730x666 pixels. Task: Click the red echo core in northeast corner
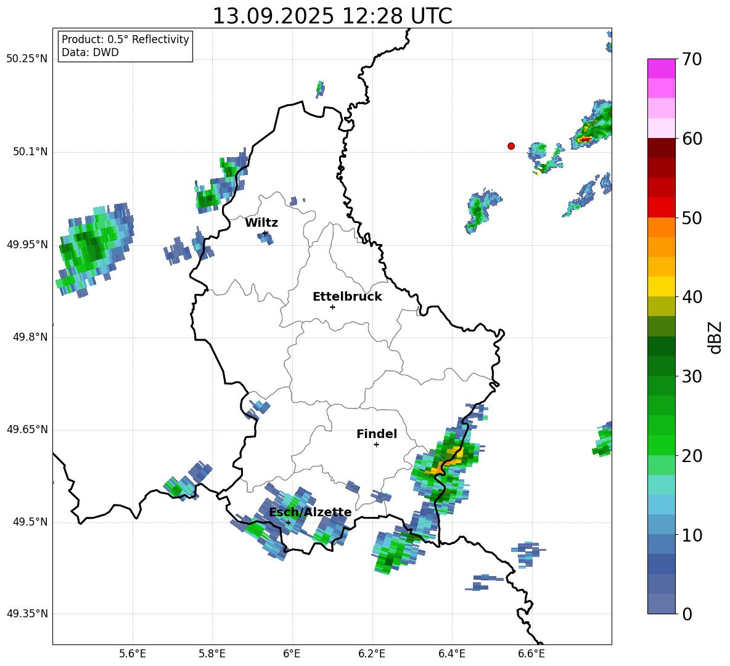click(584, 139)
